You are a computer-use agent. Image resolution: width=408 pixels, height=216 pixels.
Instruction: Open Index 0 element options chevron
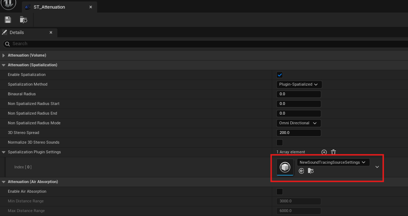[377, 167]
